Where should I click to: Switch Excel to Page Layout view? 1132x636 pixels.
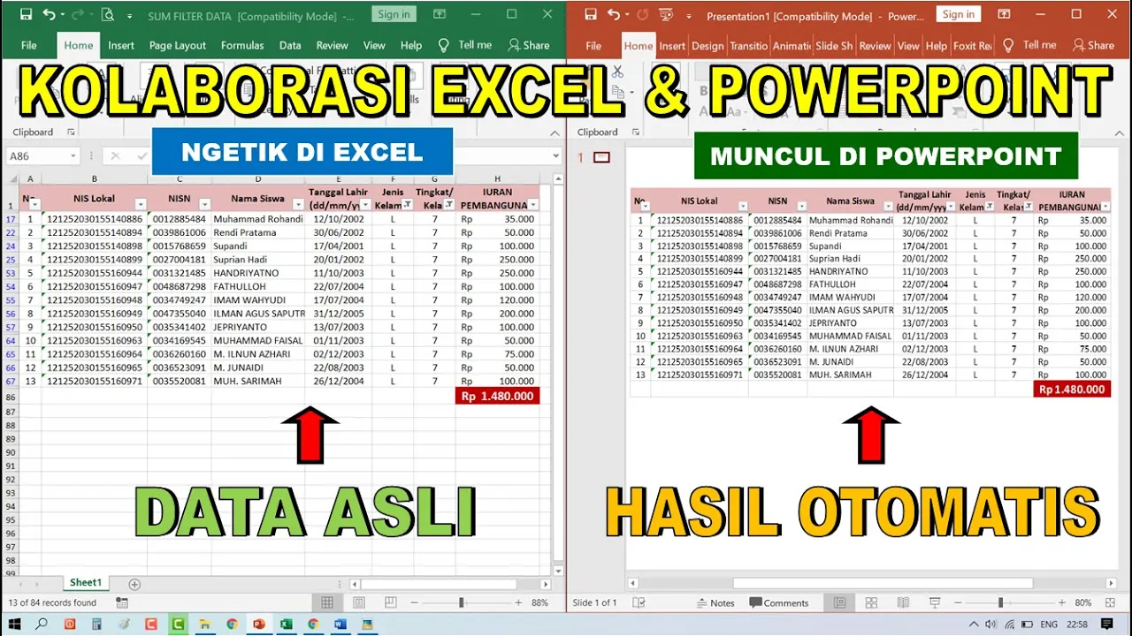(x=359, y=602)
